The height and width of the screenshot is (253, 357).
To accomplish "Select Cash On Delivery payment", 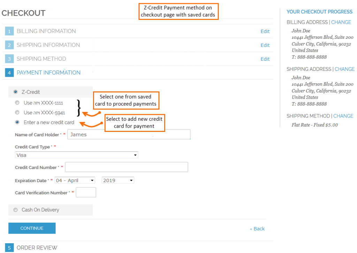I will click(15, 210).
